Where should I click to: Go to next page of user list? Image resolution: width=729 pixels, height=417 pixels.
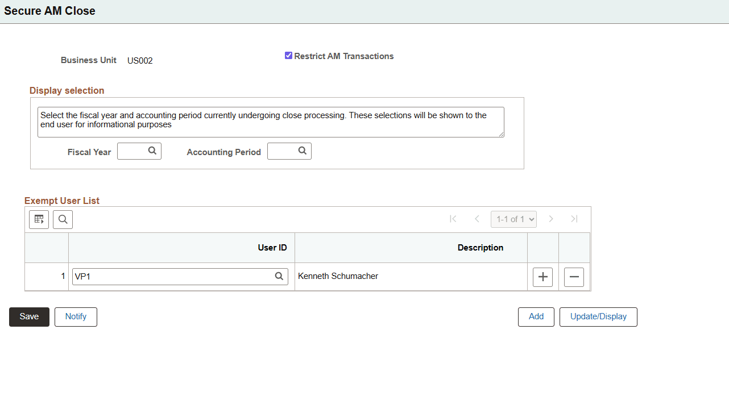pos(551,219)
